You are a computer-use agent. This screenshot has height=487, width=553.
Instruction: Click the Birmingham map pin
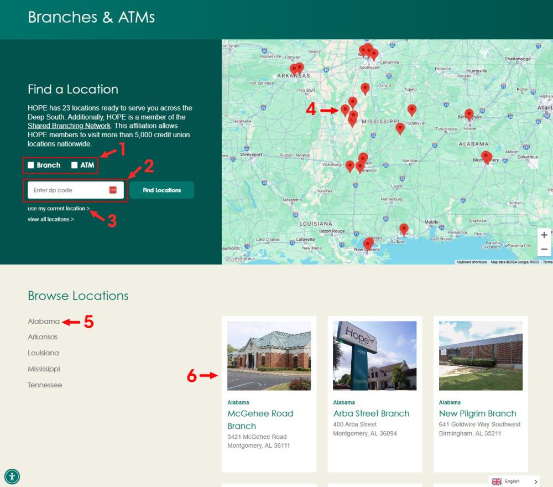click(469, 115)
